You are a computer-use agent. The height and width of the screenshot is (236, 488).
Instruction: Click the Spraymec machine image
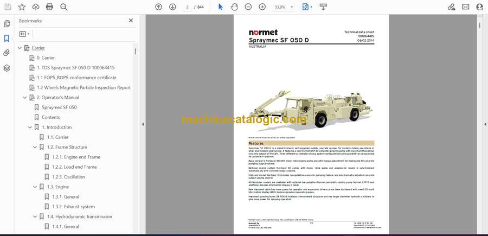coord(310,110)
